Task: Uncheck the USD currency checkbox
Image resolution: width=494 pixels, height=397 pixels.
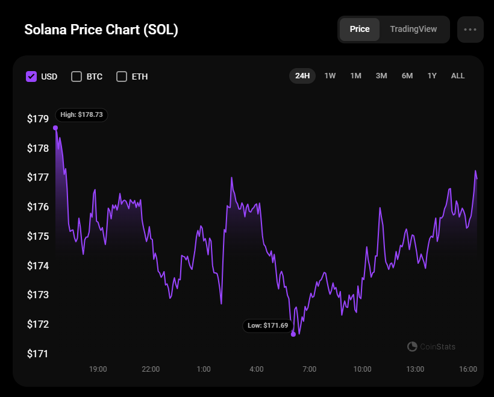Action: tap(31, 77)
